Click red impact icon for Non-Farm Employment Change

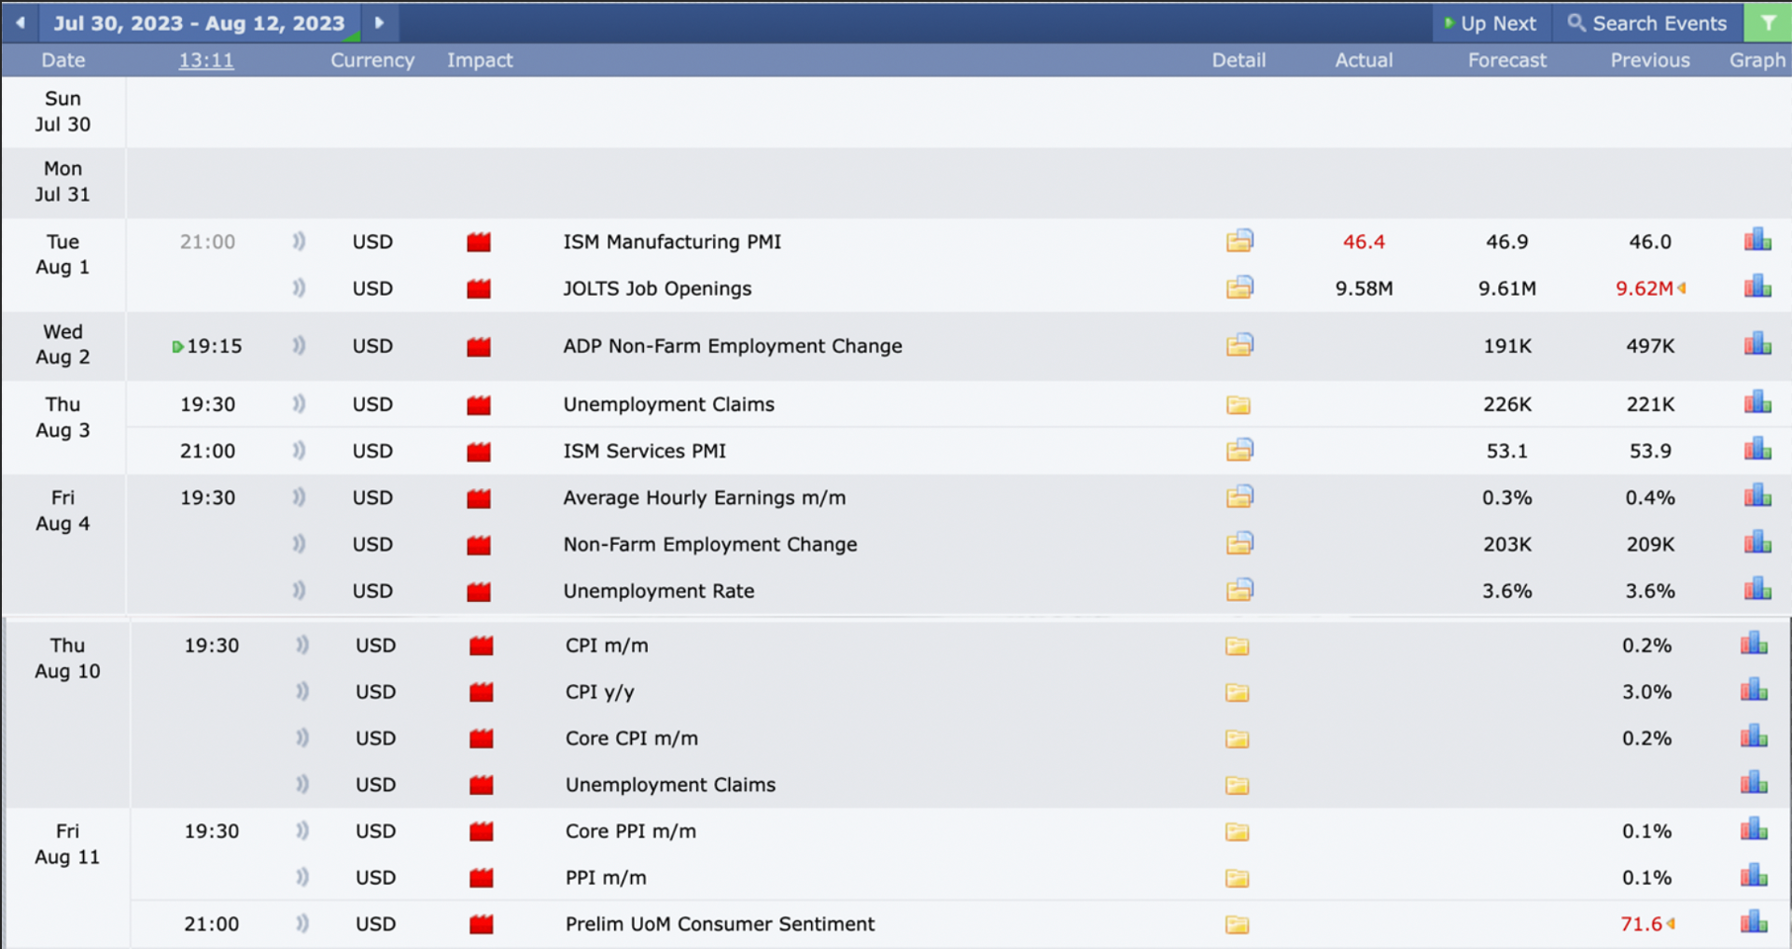(479, 545)
